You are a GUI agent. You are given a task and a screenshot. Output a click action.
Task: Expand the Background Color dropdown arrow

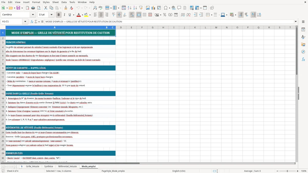(90, 15)
